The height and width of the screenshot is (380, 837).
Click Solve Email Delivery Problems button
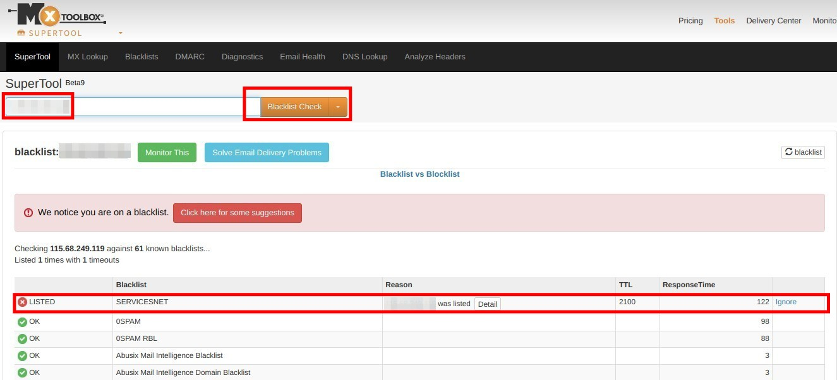267,152
